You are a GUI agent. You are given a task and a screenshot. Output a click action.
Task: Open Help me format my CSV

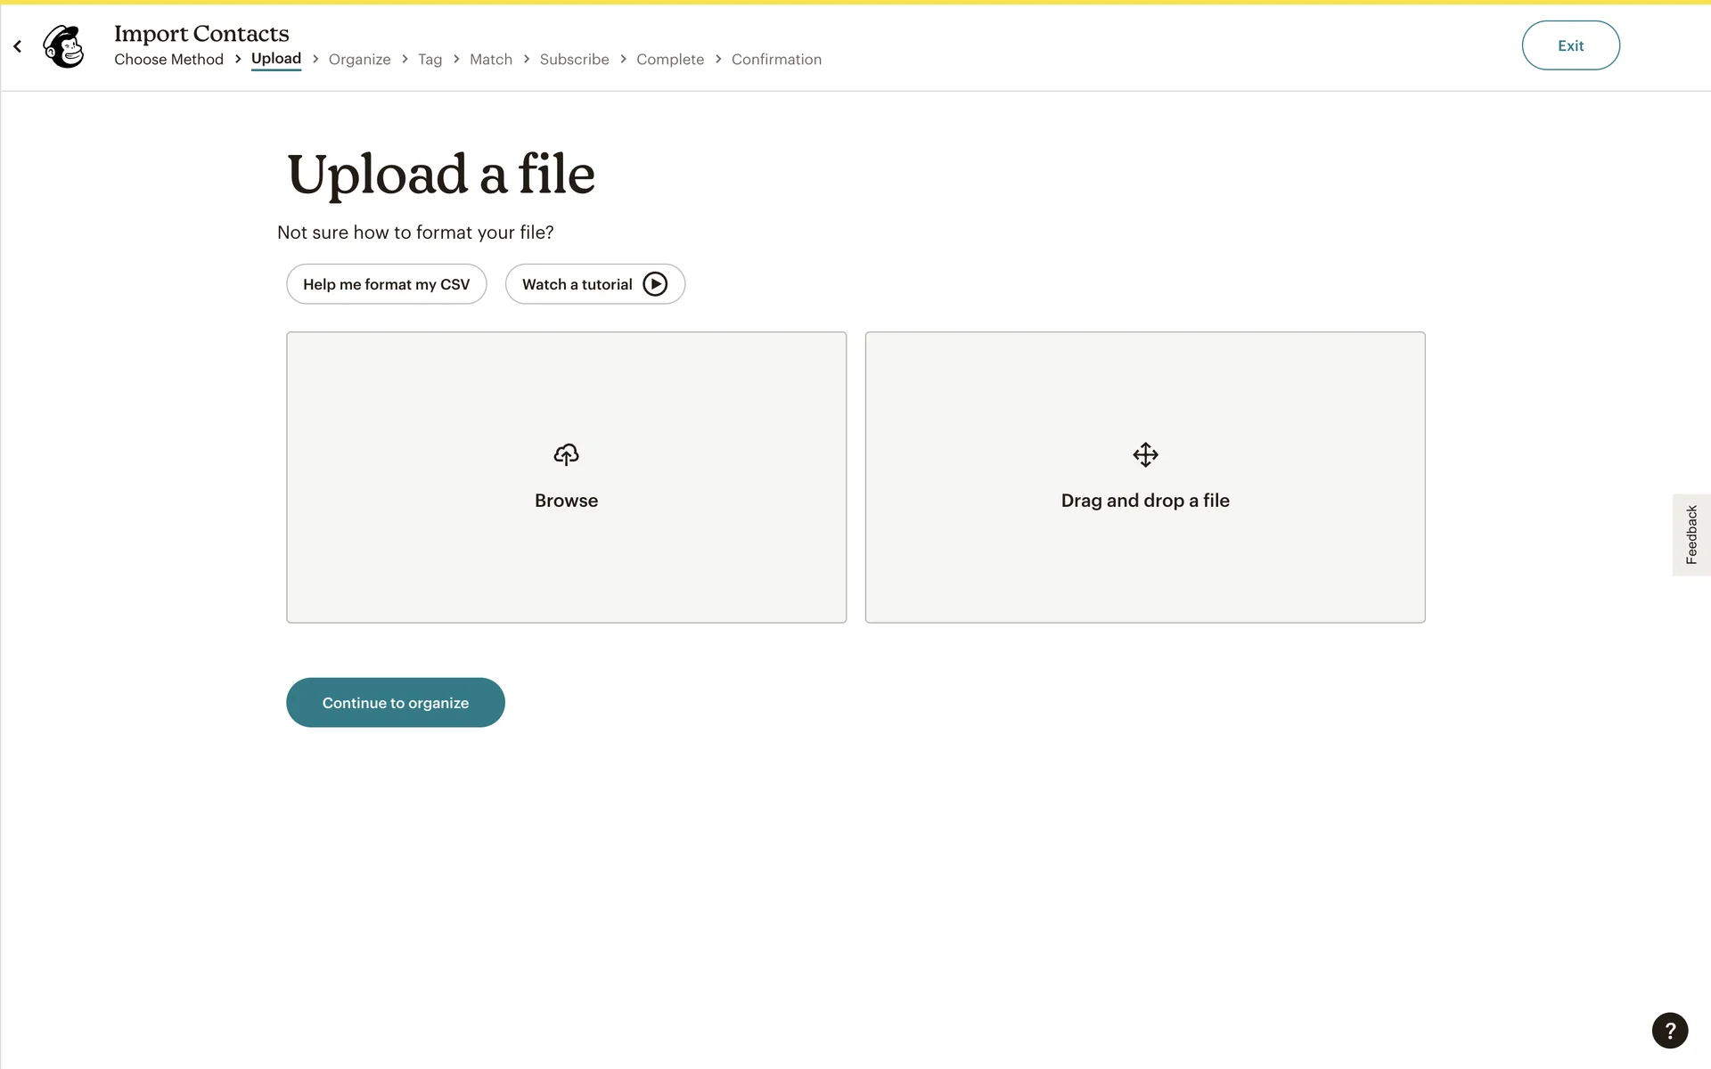(386, 284)
